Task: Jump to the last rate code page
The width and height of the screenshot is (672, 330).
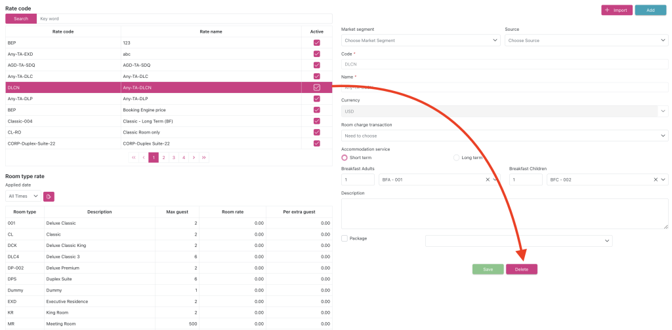Action: click(x=203, y=157)
